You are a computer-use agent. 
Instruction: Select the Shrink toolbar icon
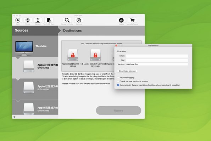click(28, 20)
